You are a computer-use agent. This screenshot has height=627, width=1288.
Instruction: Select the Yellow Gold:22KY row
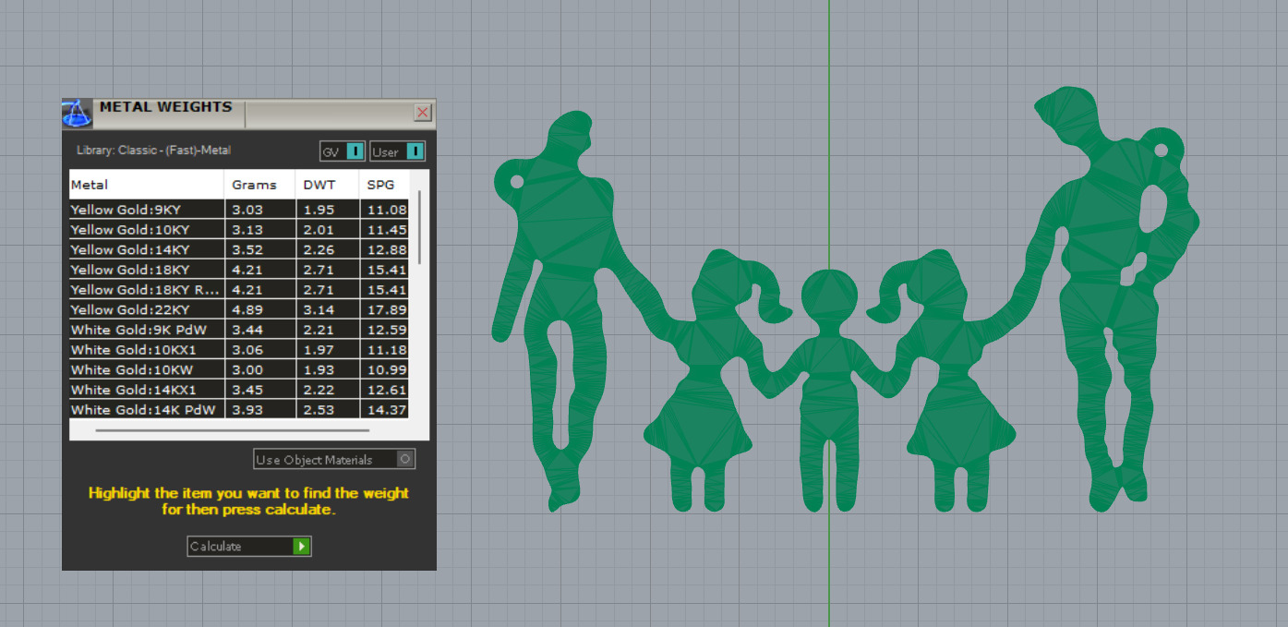(x=238, y=309)
